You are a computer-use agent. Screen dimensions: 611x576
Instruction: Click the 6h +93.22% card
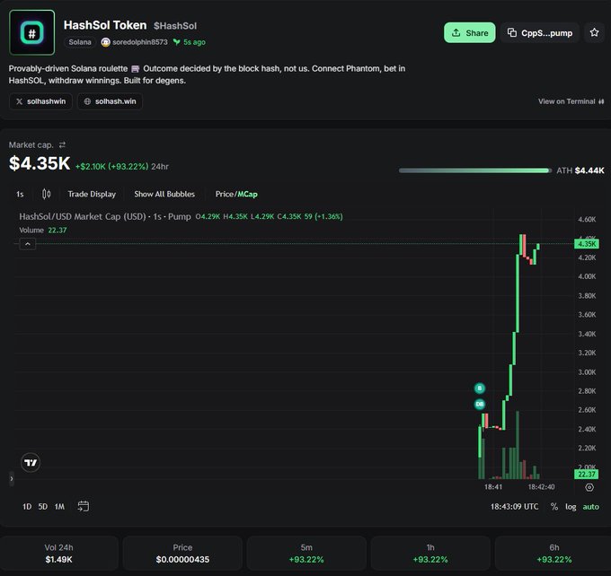pyautogui.click(x=553, y=554)
